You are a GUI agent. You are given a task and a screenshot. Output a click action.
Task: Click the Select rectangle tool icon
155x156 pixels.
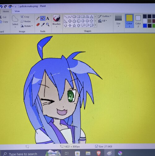[x=15, y=19]
